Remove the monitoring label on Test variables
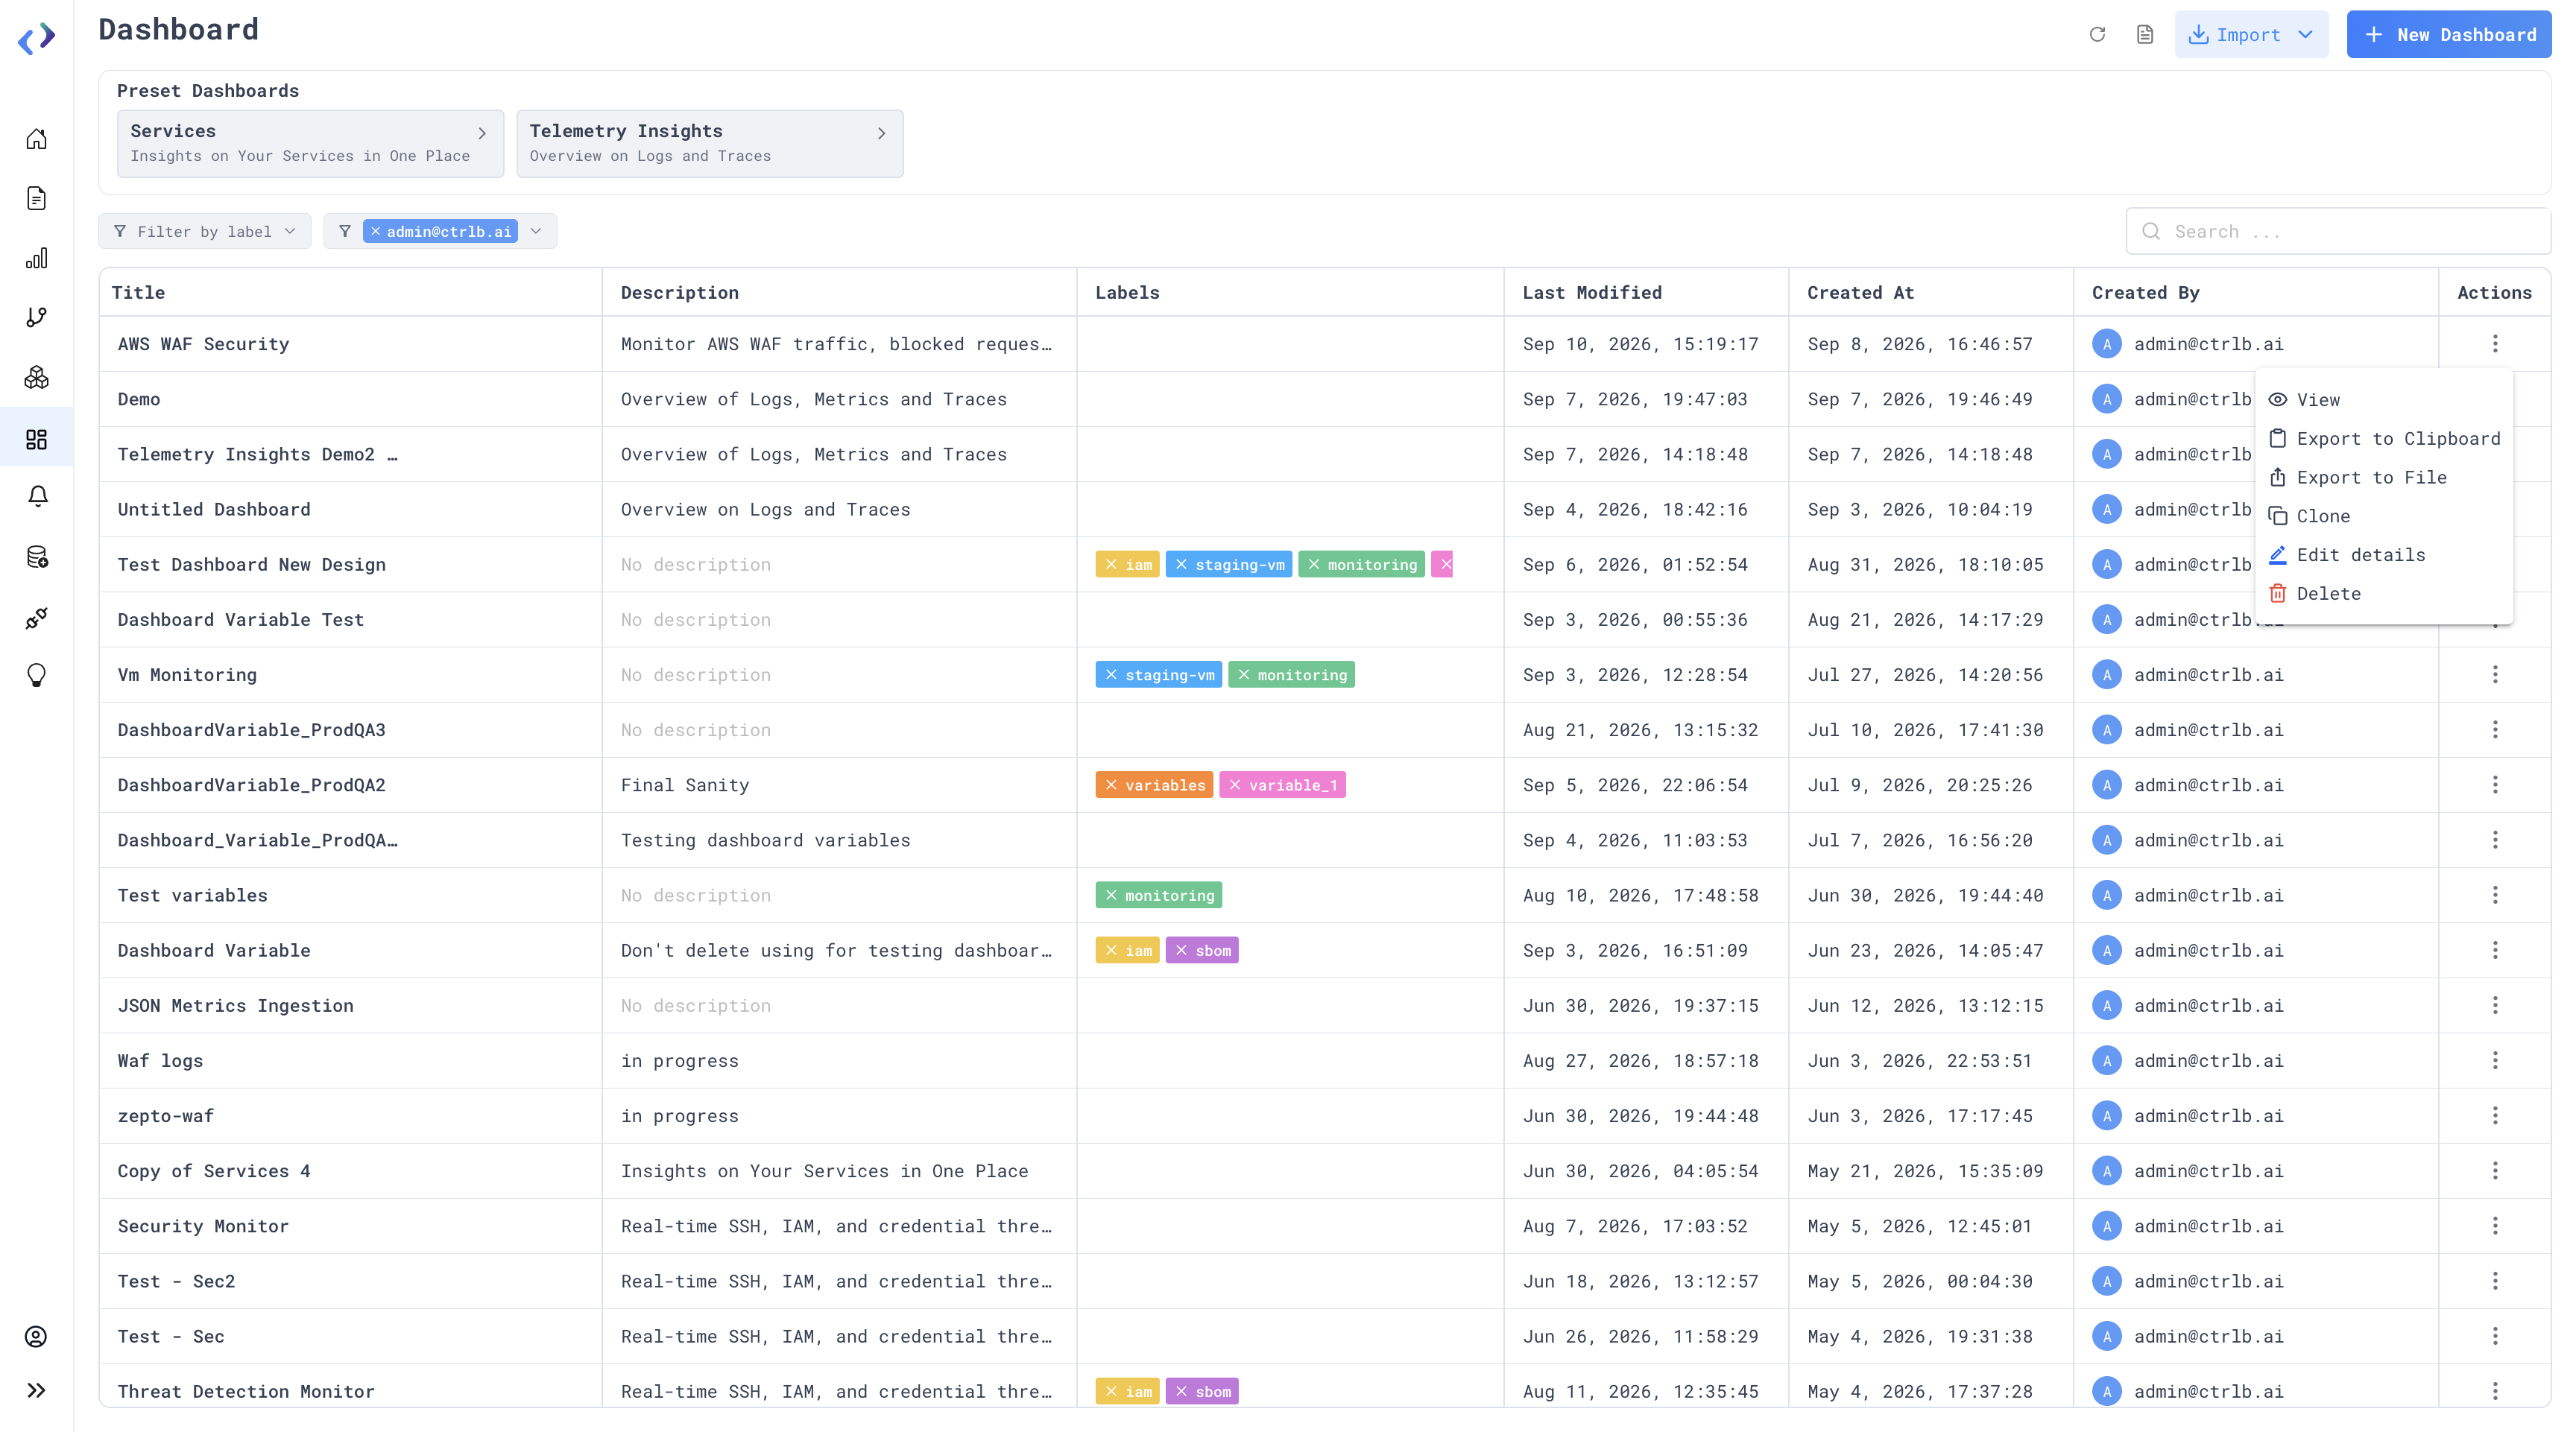 pos(1111,896)
